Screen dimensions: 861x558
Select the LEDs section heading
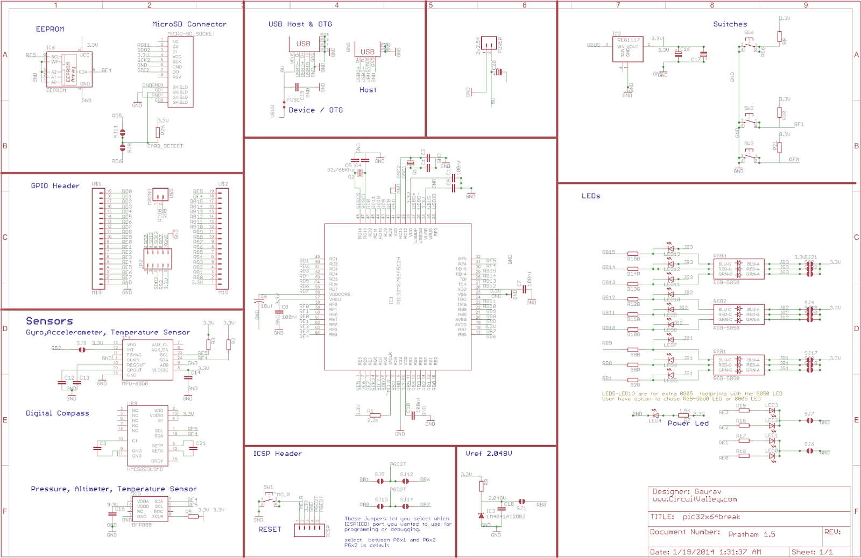click(592, 196)
